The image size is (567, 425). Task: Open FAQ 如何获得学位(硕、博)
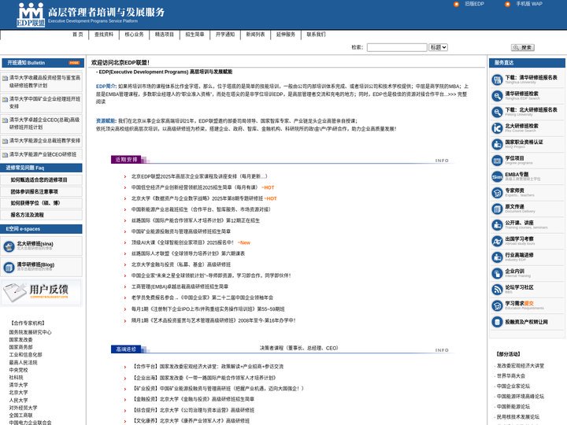click(x=35, y=203)
